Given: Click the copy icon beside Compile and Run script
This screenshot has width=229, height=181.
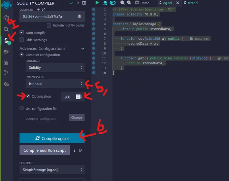Looking at the screenshot, I should (80, 150).
